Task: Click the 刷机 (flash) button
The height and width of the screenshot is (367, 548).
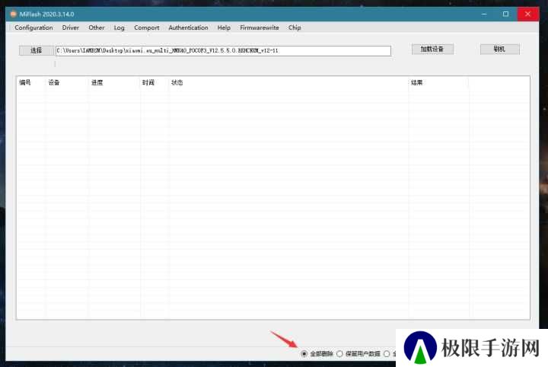Action: [499, 49]
